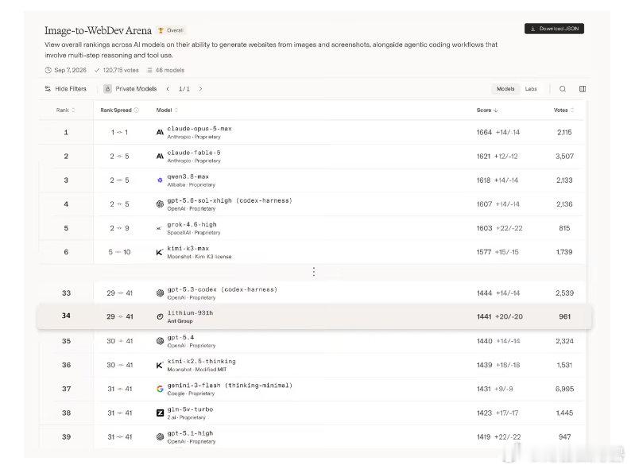
Task: Open the glm-5v-turbo model
Action: coord(190,409)
